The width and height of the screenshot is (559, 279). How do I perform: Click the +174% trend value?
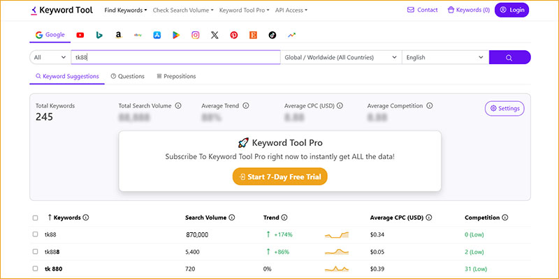click(x=283, y=234)
